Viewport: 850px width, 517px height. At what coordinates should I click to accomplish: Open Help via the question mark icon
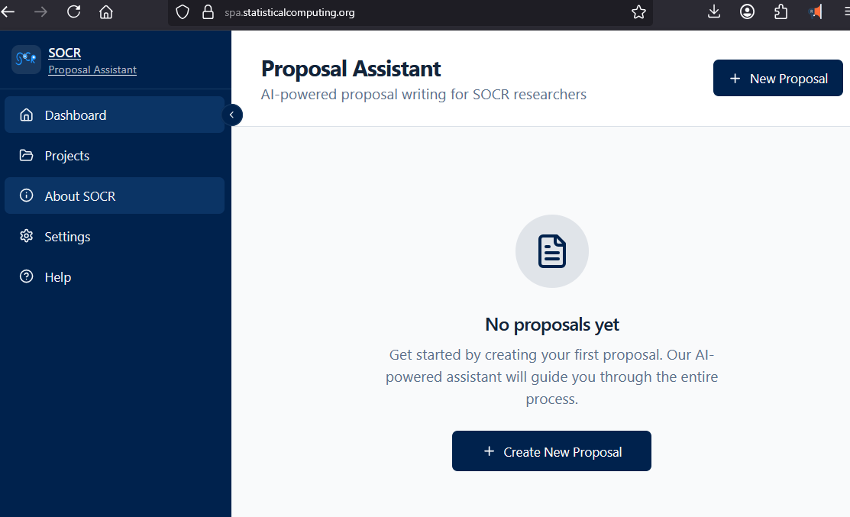(x=28, y=276)
